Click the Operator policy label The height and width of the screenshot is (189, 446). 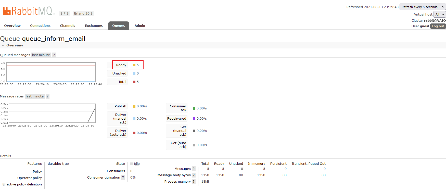30,178
